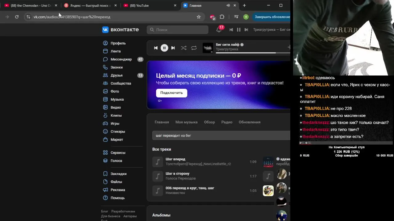
Task: Pause from the VK header mini player
Action: [239, 30]
